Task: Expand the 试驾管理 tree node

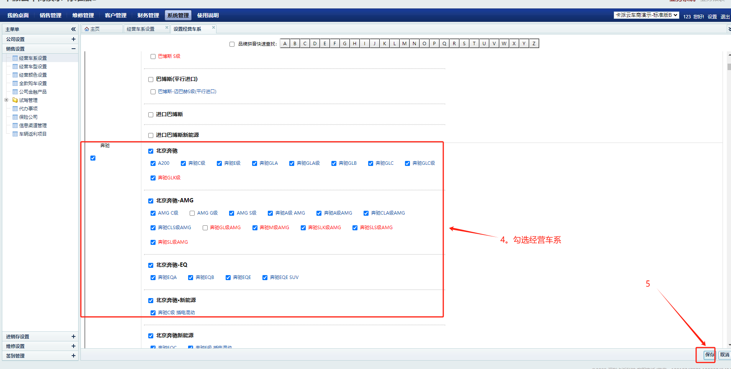Action: [x=6, y=100]
